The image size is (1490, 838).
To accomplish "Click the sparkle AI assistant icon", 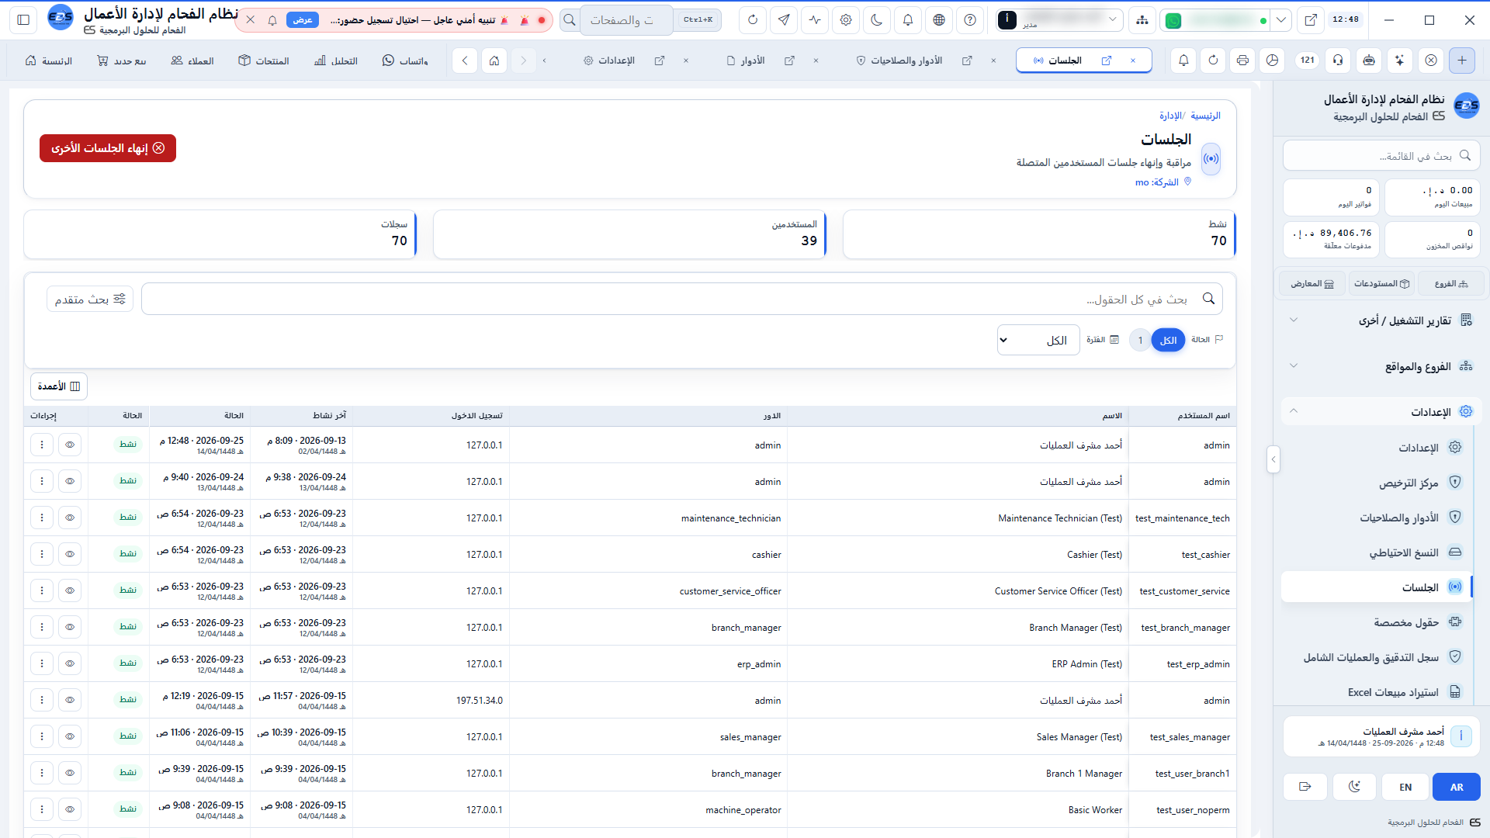I will point(1400,61).
